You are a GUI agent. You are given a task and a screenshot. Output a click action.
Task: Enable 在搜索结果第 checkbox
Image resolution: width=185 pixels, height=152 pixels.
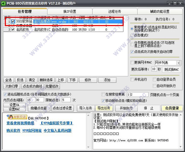tap(103, 94)
